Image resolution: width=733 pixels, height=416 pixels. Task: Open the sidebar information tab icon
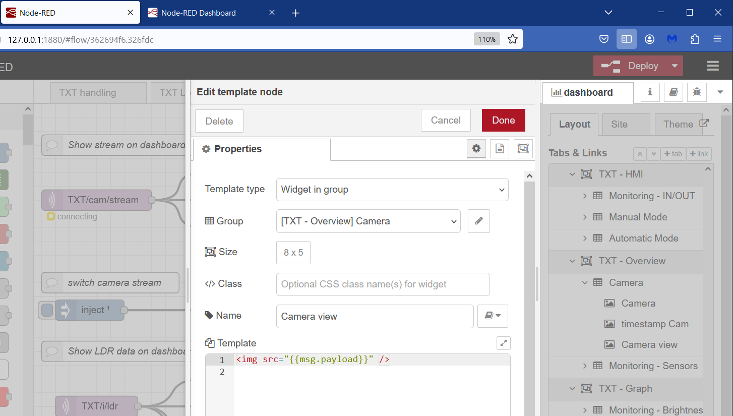click(x=650, y=92)
